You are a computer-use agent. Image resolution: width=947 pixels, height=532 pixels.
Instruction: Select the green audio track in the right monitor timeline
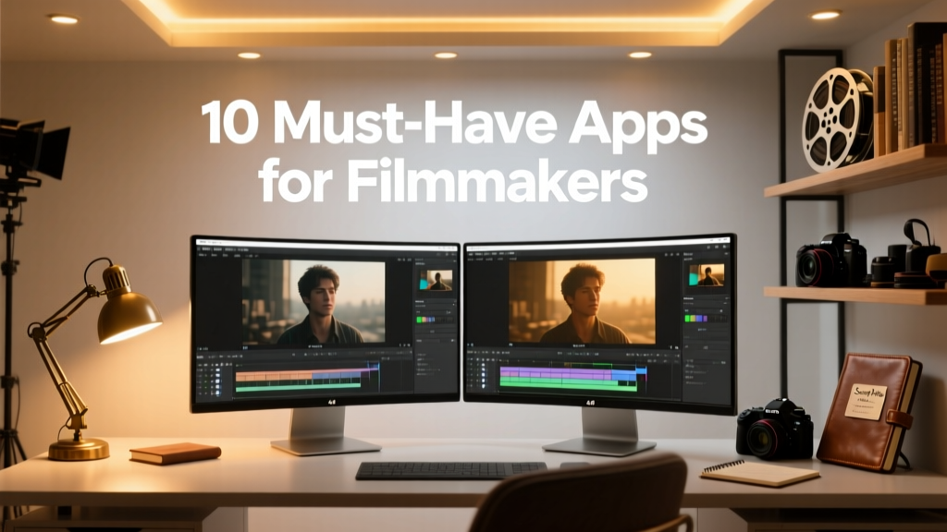[x=568, y=385]
